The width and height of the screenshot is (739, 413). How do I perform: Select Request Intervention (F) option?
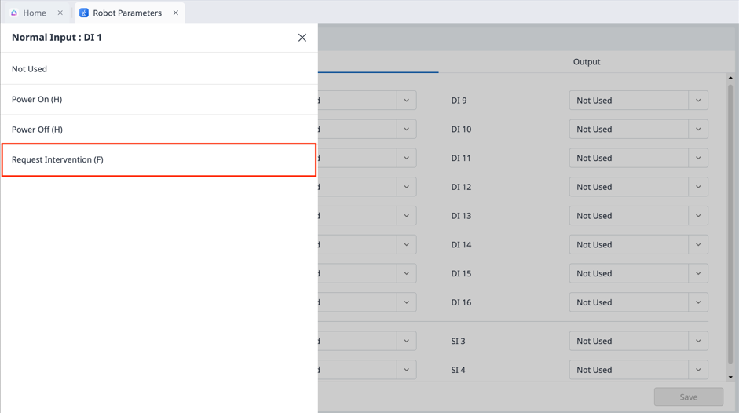pos(159,160)
